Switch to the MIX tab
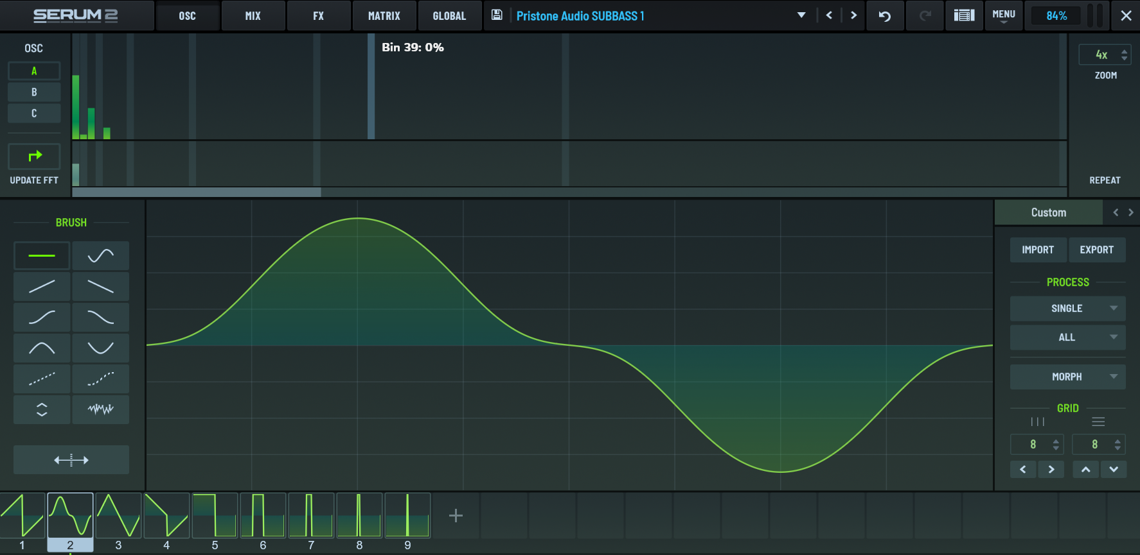The image size is (1140, 555). pyautogui.click(x=253, y=16)
